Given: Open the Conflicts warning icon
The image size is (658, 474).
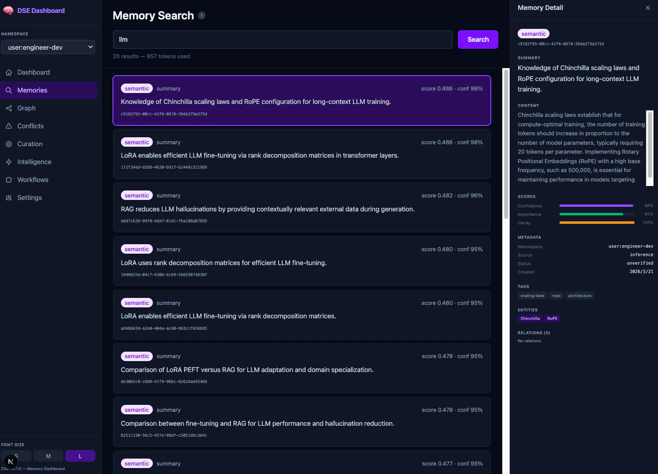Looking at the screenshot, I should [x=8, y=126].
